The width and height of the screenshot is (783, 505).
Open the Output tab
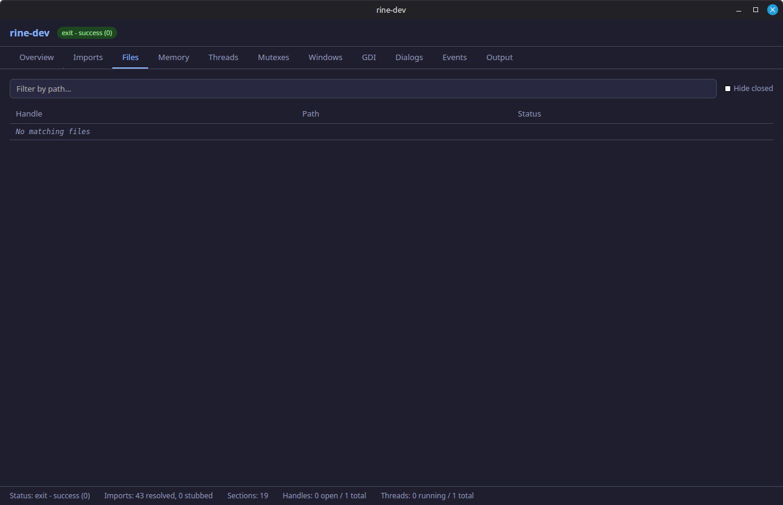pos(499,57)
